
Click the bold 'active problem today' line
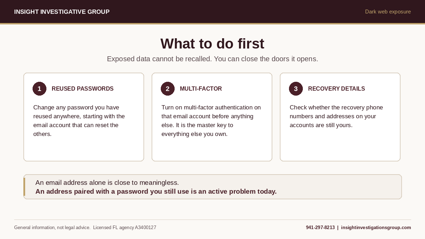pyautogui.click(x=156, y=192)
